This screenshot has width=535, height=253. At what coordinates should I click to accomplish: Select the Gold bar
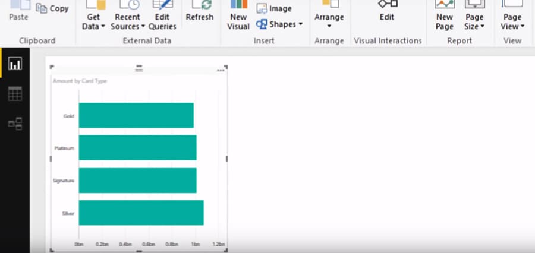click(x=136, y=116)
